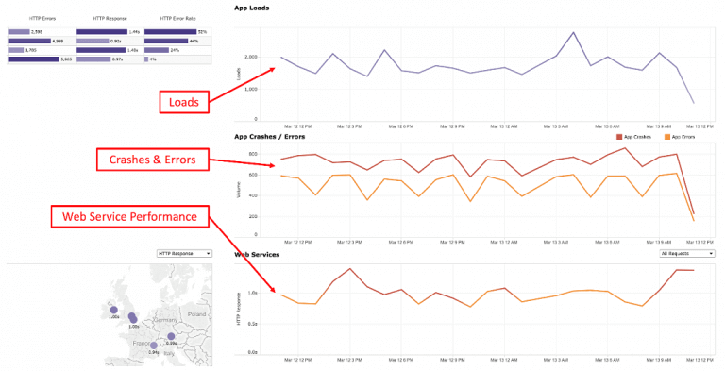Click the 4,999 HTTP Errors bar
725x371 pixels.
[x=29, y=42]
